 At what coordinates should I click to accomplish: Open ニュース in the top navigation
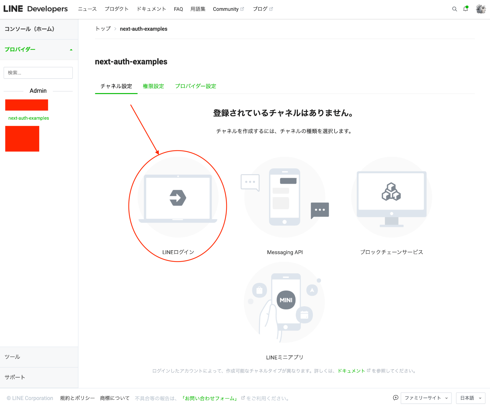tap(87, 9)
